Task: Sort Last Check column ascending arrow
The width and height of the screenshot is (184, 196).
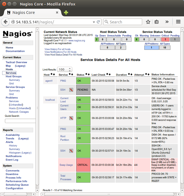Action: [107, 74]
